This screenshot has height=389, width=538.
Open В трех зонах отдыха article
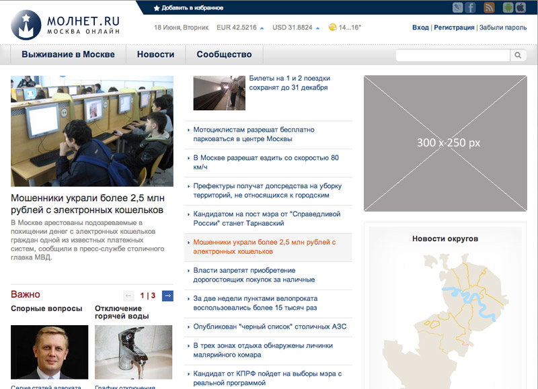263,350
